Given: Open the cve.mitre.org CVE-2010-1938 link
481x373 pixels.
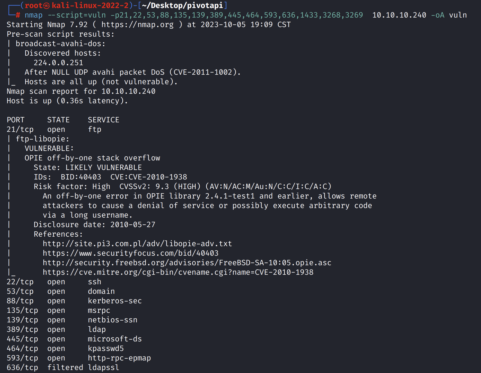Looking at the screenshot, I should tap(178, 272).
